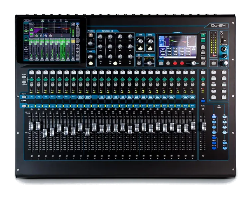Click the Preamp Gain knob
The height and width of the screenshot is (199, 252).
pyautogui.click(x=90, y=43)
